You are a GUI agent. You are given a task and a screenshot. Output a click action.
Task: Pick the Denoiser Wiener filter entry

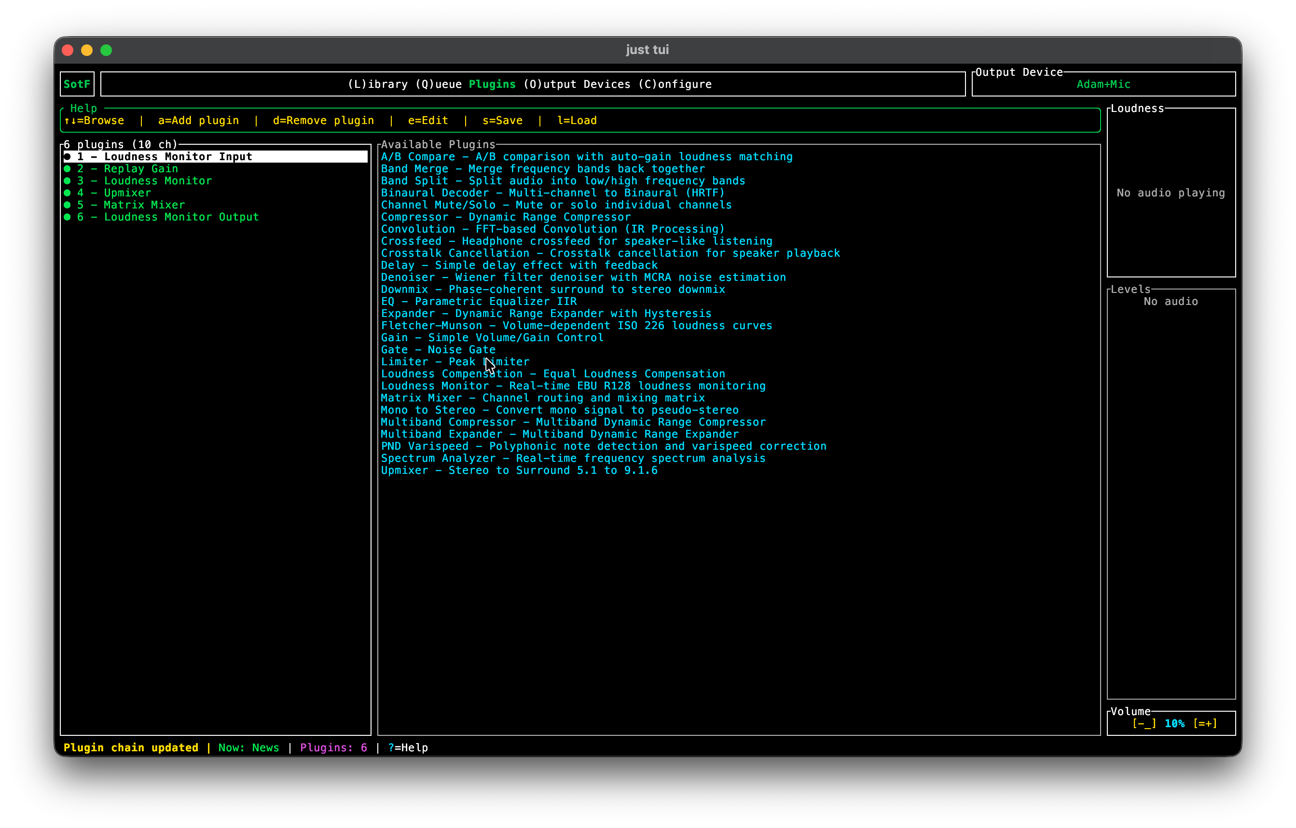583,277
